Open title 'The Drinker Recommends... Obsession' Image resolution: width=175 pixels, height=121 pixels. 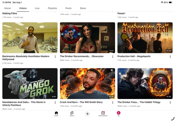[82, 56]
